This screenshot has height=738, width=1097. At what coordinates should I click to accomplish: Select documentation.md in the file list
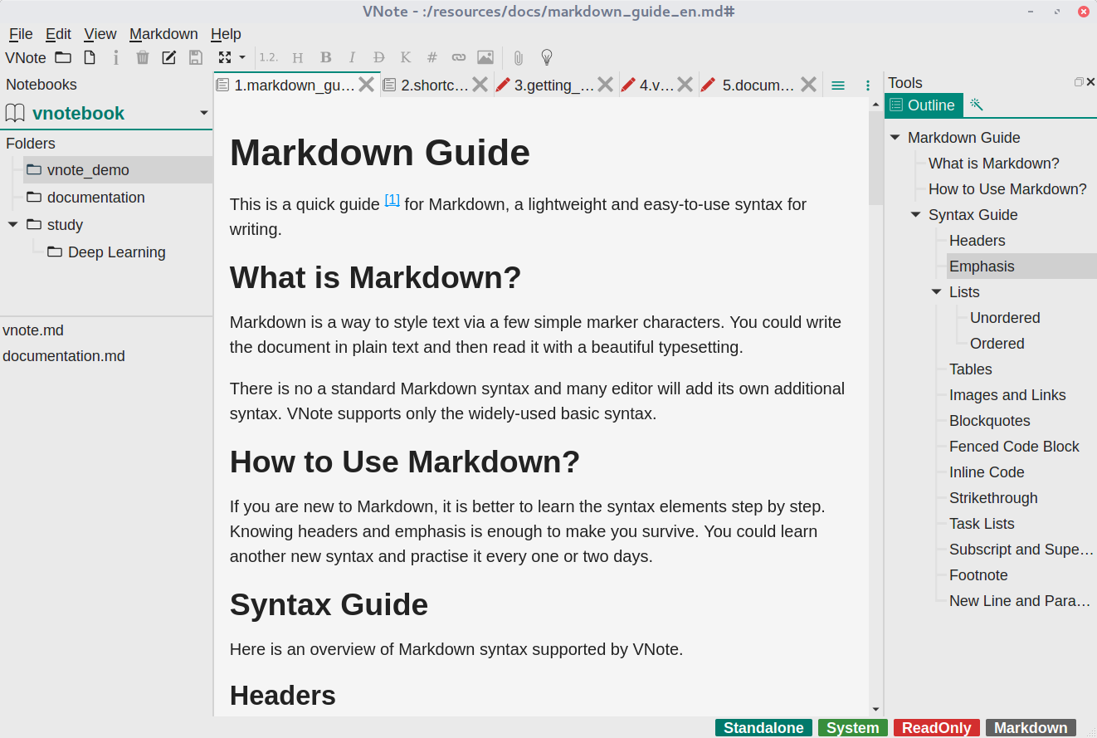(x=64, y=355)
